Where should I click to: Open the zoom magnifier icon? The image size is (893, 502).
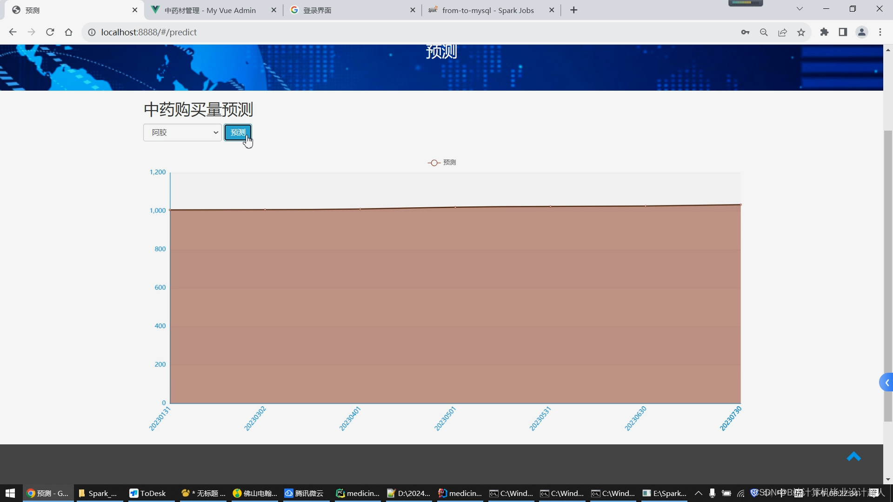click(764, 32)
